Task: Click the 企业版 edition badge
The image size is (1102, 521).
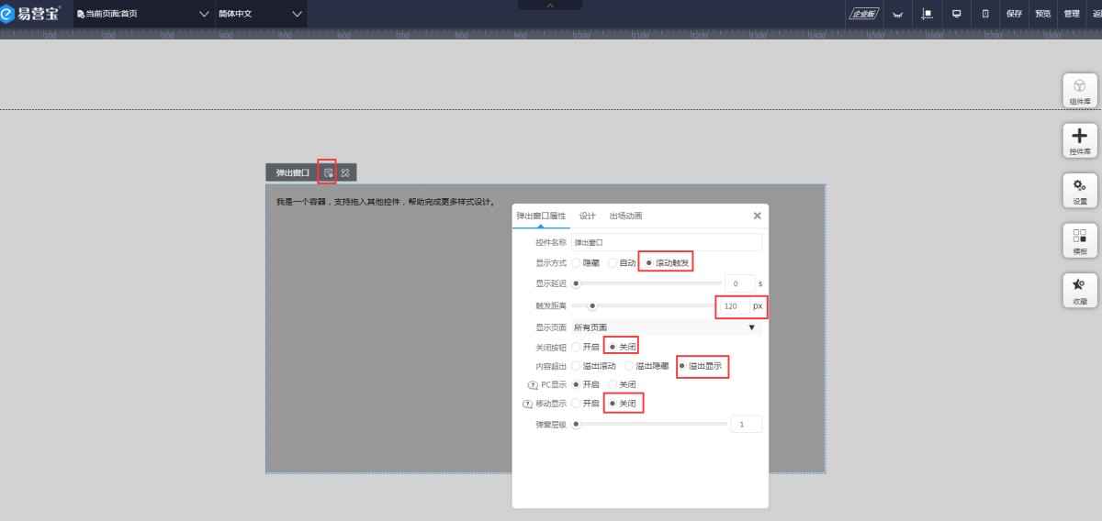Action: (x=864, y=14)
